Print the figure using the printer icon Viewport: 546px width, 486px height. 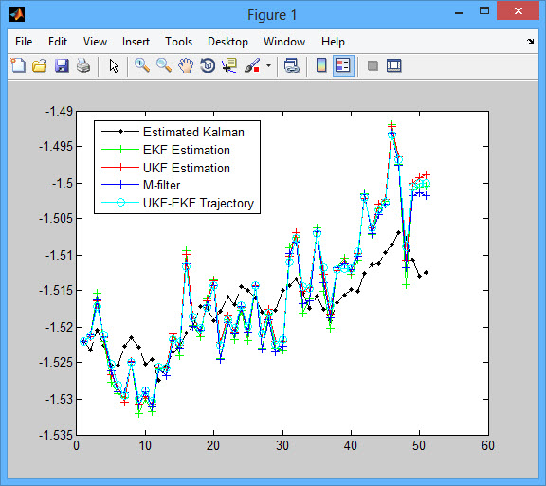pyautogui.click(x=83, y=65)
